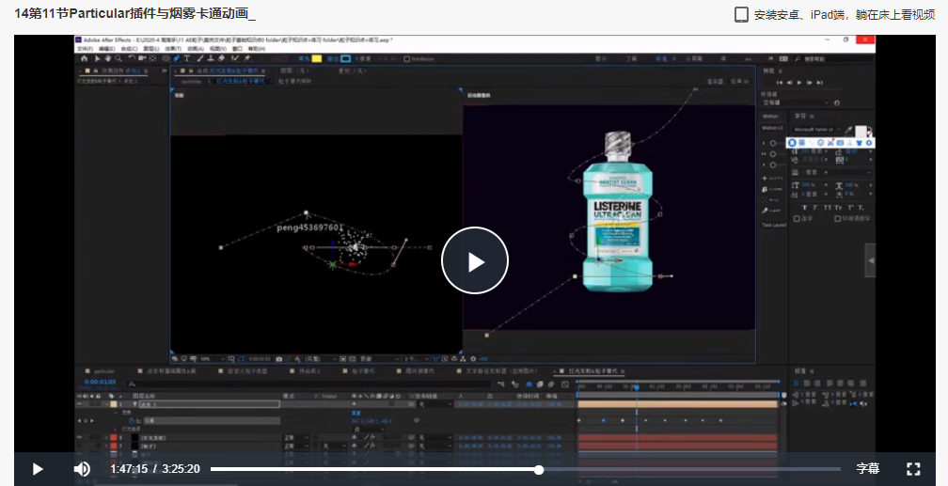Select the Camera tool
Viewport: 948px width, 486px height.
[x=141, y=58]
